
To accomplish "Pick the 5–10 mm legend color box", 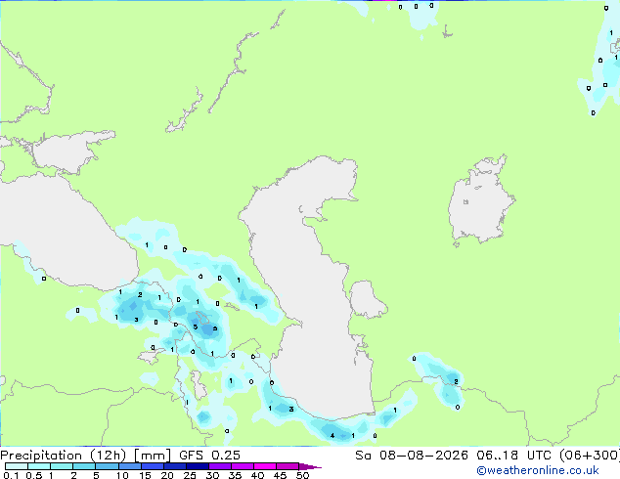I will click(107, 466).
